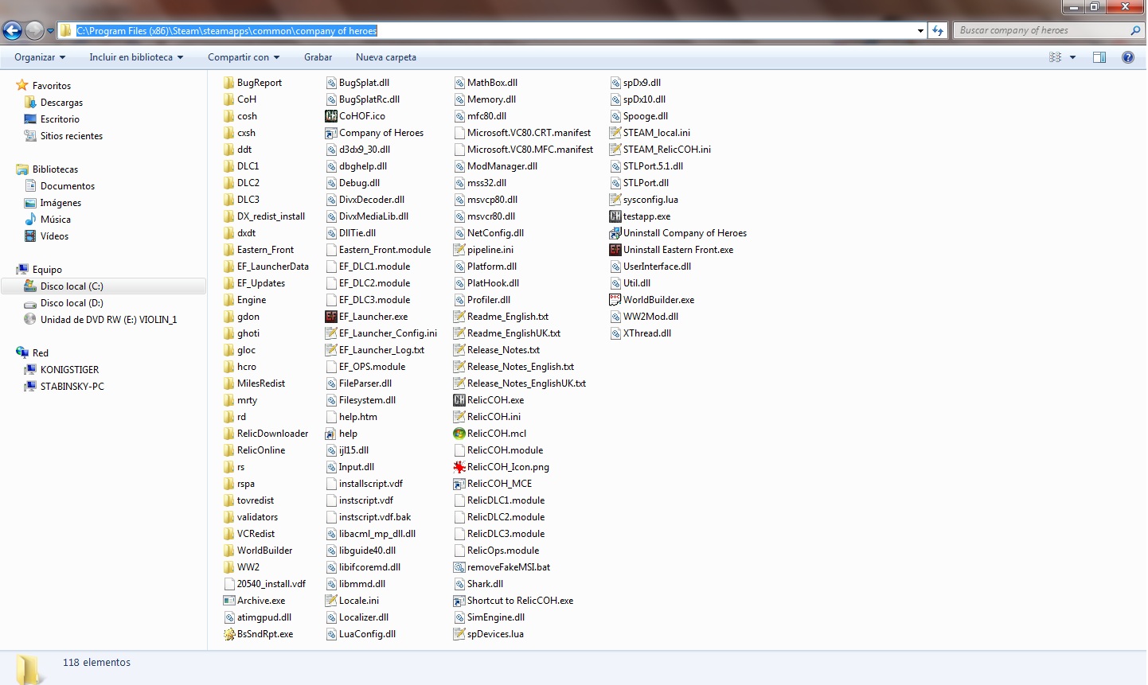Open the Imágenes library

(x=61, y=203)
